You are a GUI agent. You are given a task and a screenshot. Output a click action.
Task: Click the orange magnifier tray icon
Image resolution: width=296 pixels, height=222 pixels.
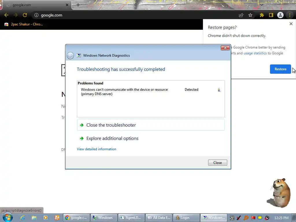[246, 218]
